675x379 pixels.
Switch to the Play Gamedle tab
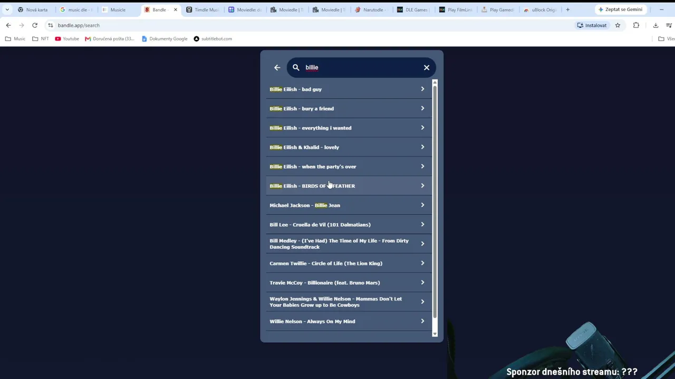(x=498, y=9)
